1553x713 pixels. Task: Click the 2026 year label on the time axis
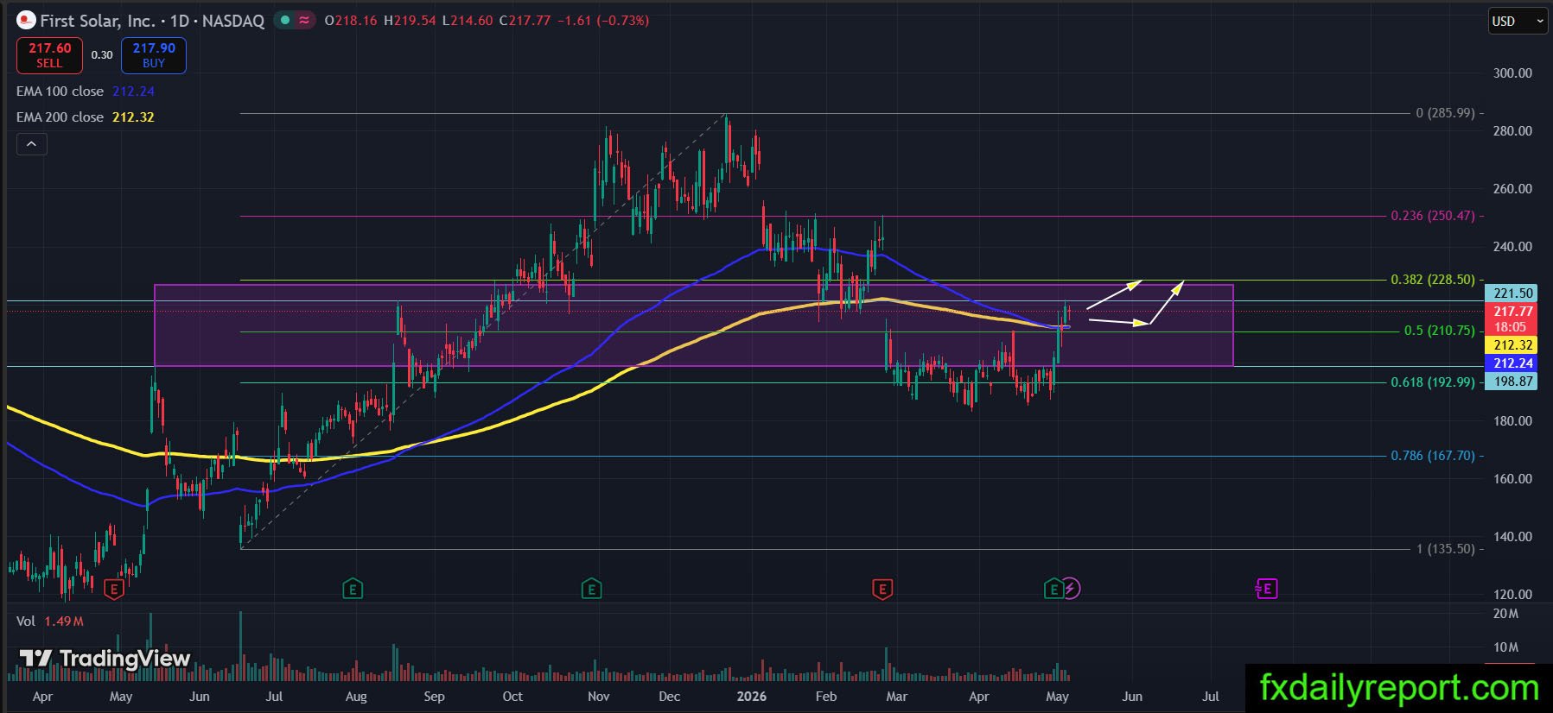[x=751, y=697]
